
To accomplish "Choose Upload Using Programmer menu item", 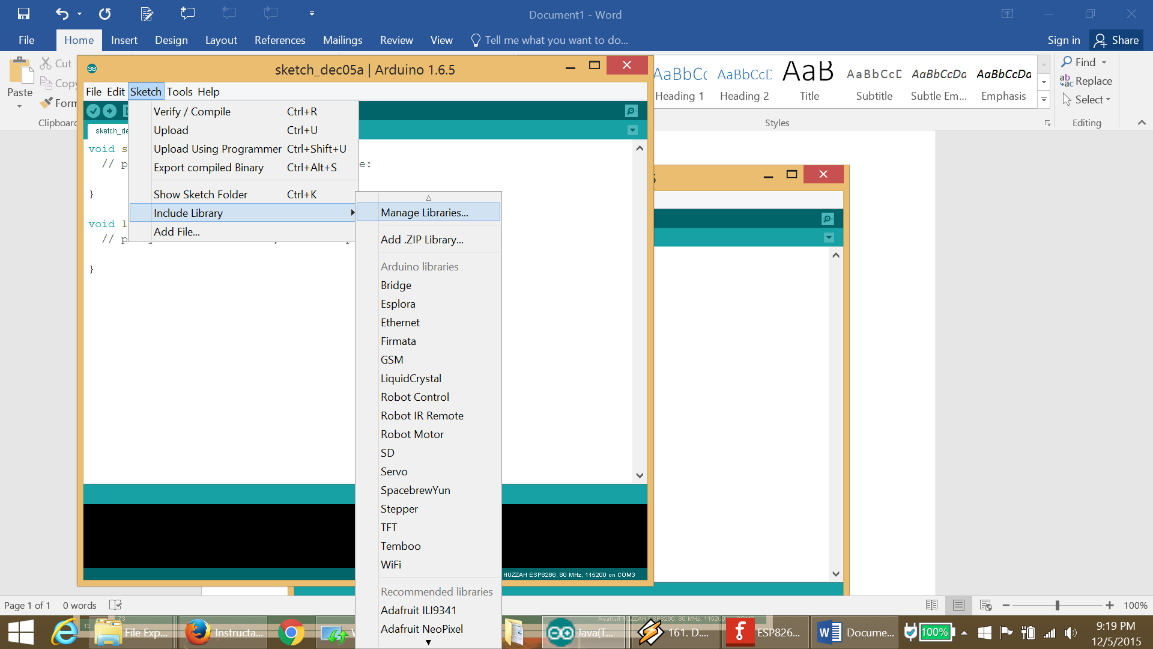I will [x=243, y=148].
